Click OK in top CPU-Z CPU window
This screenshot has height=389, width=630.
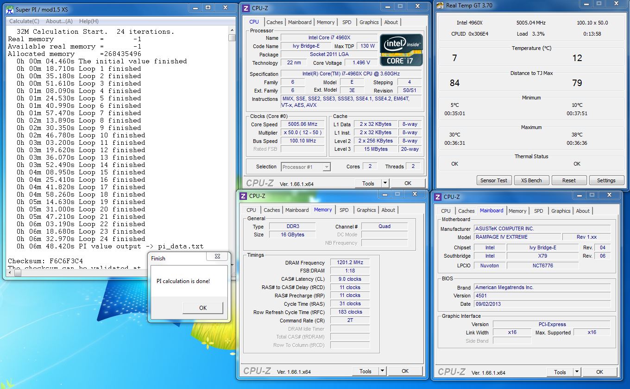click(408, 183)
